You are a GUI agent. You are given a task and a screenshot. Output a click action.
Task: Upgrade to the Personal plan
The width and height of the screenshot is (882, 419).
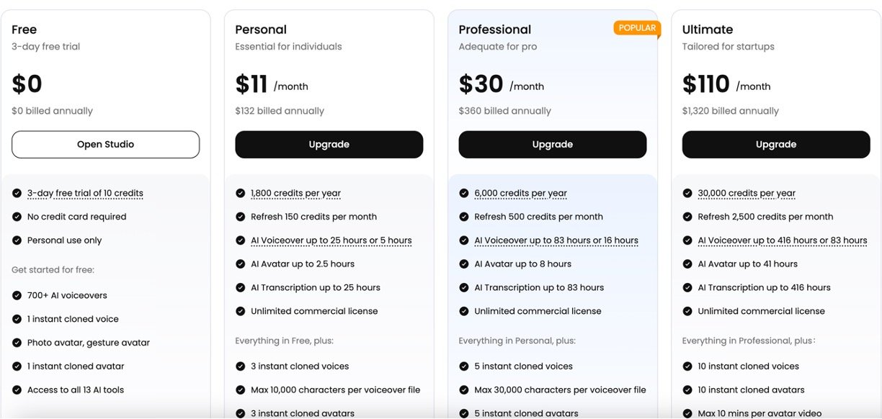pyautogui.click(x=329, y=145)
